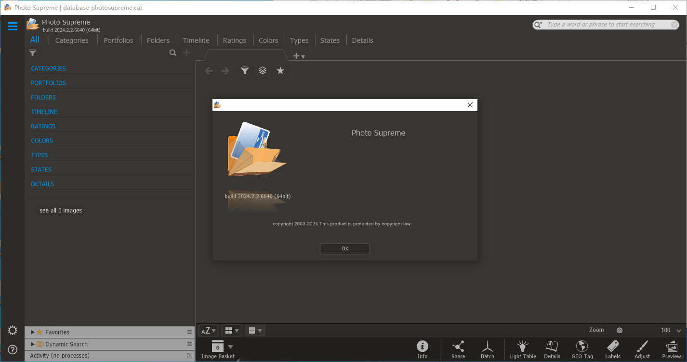Screen dimensions: 687x362
Task: Clear the search box with X
Action: tap(675, 25)
